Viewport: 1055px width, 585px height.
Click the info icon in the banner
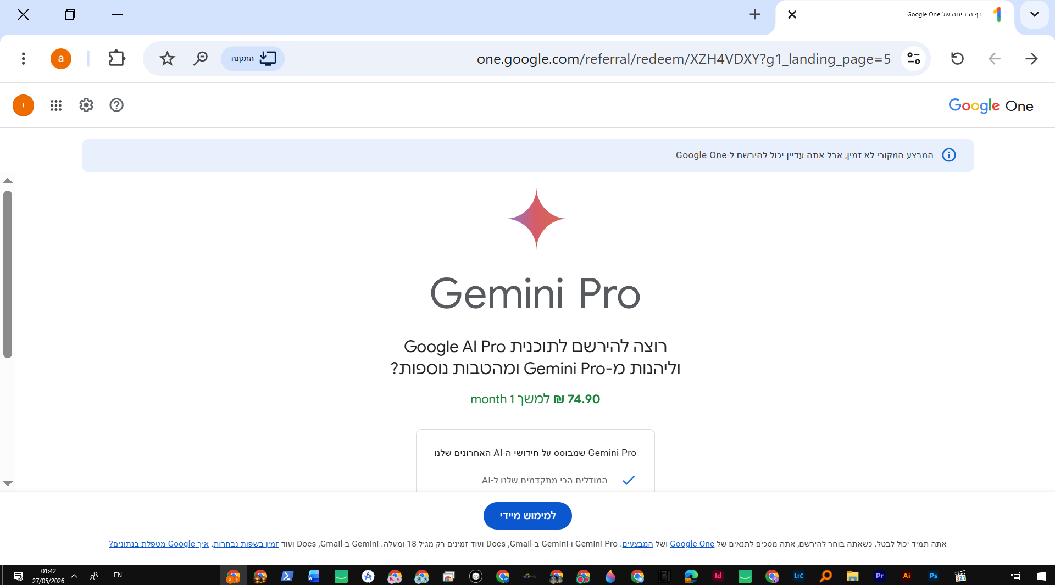[x=949, y=155]
